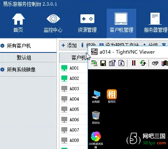Click 租号玩 orange icon on remote desktop

[x=112, y=96]
